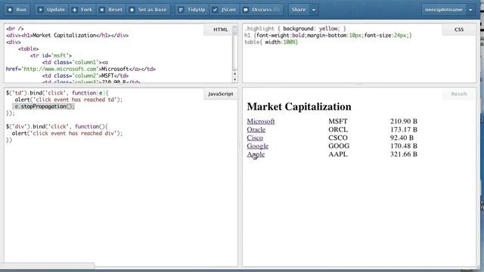Click the 210.90 B value
Viewport: 484px width, 272px height.
point(403,121)
